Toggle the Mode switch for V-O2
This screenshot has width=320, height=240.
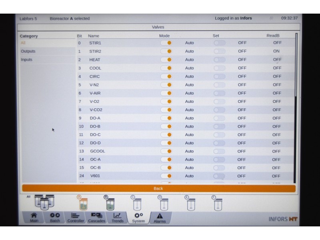click(166, 102)
